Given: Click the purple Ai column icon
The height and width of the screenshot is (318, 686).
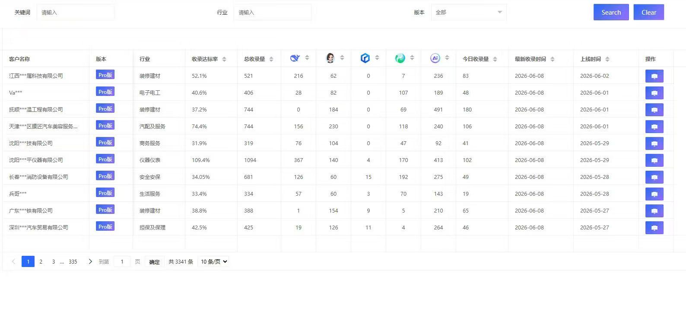Looking at the screenshot, I should tap(435, 58).
